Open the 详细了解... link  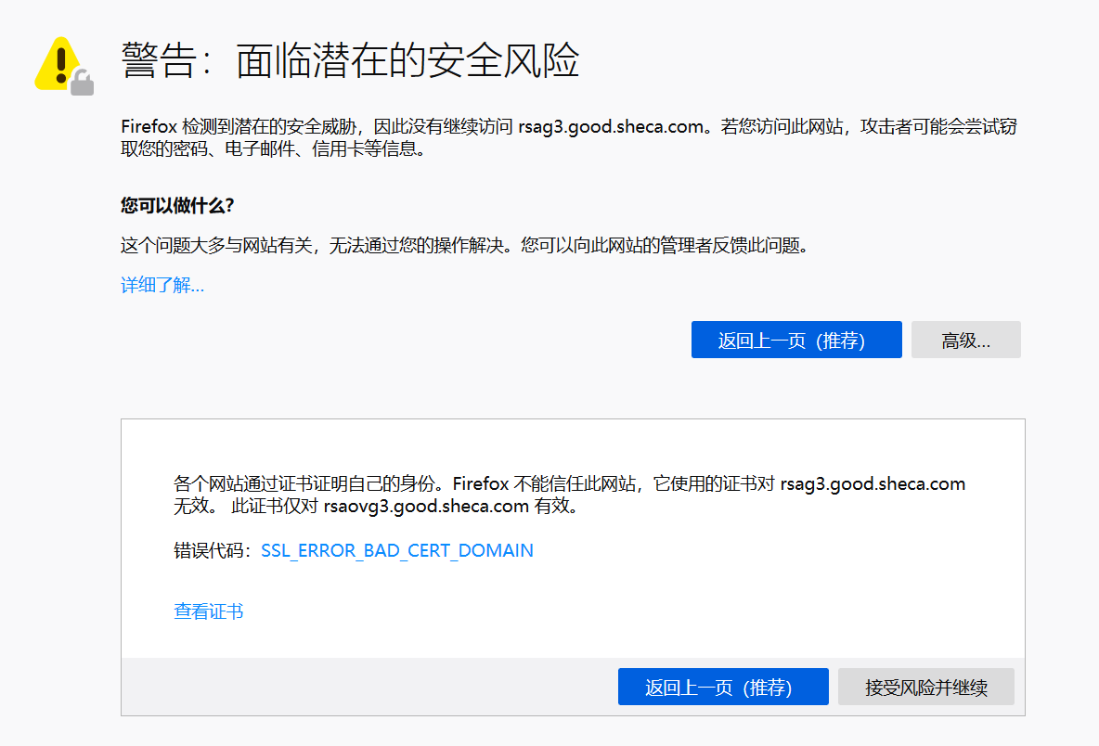162,285
